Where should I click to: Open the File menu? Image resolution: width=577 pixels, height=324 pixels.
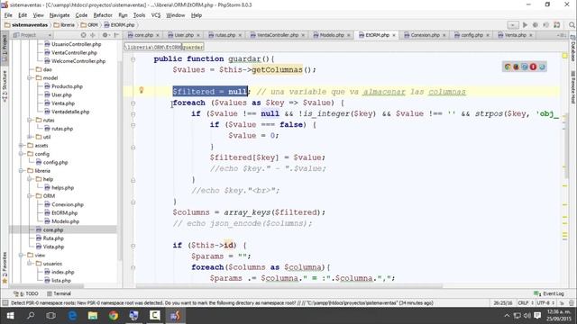(8, 15)
